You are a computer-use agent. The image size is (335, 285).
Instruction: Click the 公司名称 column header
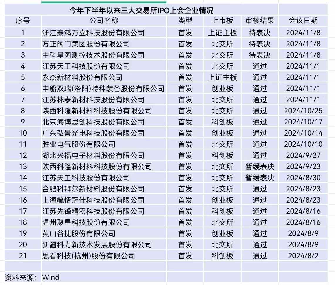(x=104, y=21)
